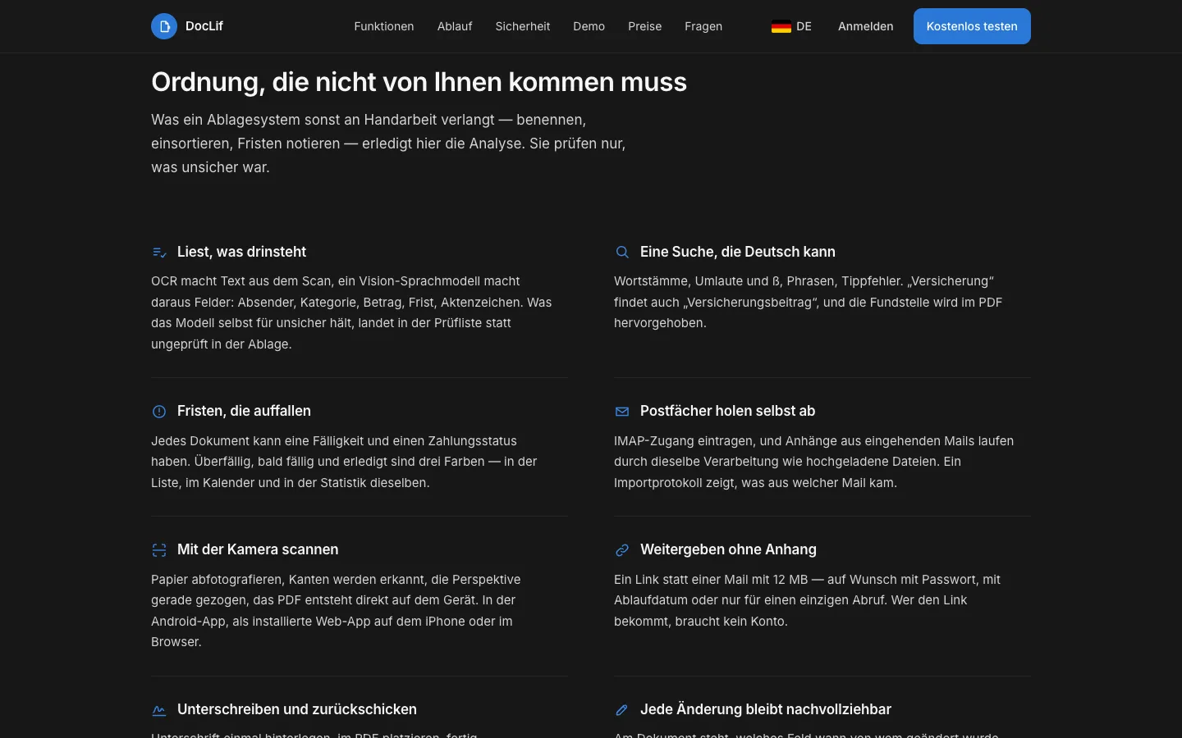Open the Preise nav link
The width and height of the screenshot is (1182, 738).
645,26
